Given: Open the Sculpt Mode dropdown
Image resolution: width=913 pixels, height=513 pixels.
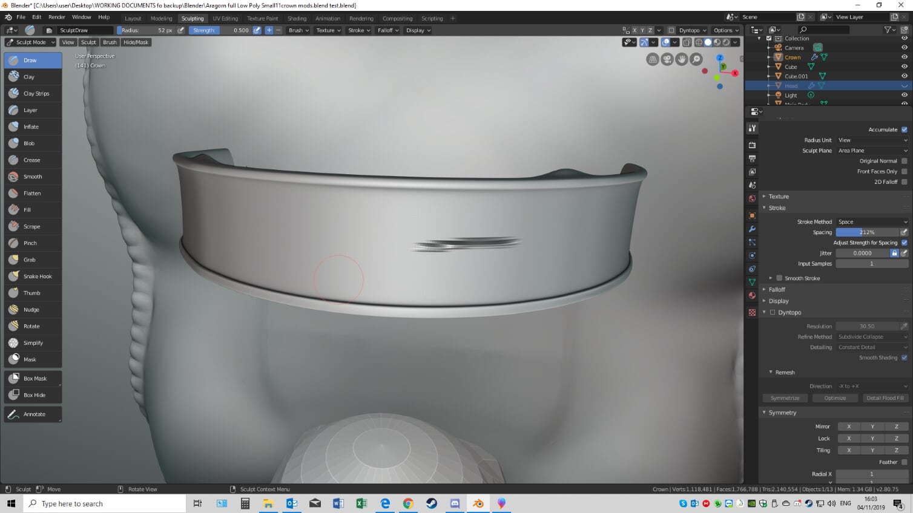Looking at the screenshot, I should click(x=30, y=42).
